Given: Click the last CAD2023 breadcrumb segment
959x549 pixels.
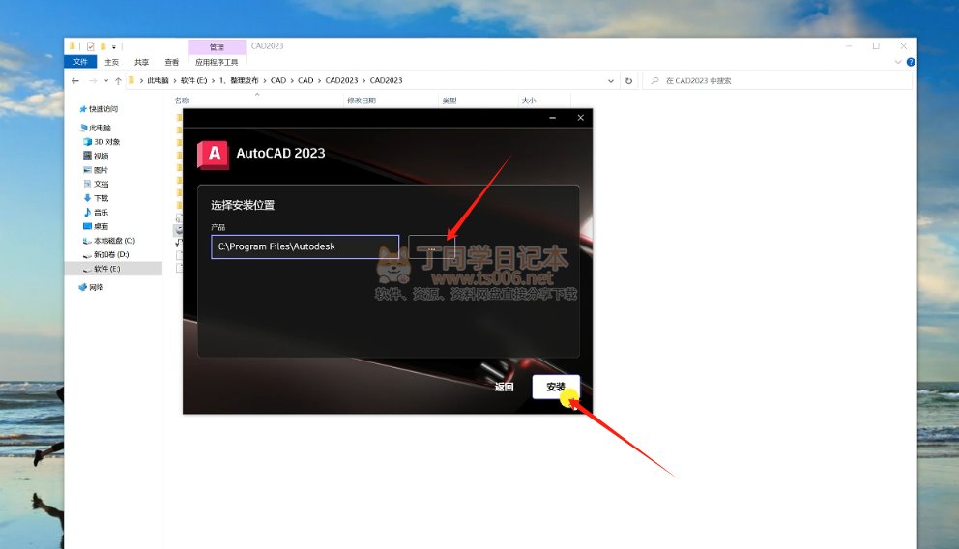Looking at the screenshot, I should click(x=386, y=80).
